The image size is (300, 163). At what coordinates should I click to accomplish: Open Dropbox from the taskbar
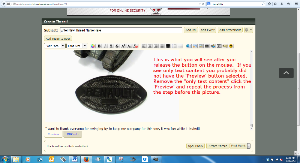pyautogui.click(x=145, y=159)
